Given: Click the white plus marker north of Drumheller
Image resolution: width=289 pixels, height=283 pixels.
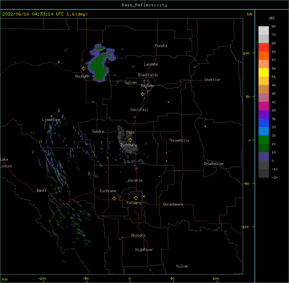Looking at the screenshot, I should pos(205,126).
